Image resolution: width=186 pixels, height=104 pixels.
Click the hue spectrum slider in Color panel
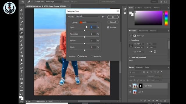(166, 18)
